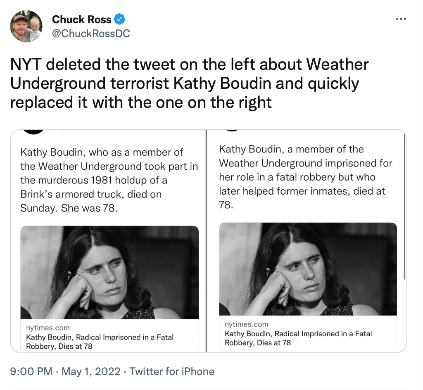Open the left Kathy Boudin photo
423x390 pixels.
109,272
